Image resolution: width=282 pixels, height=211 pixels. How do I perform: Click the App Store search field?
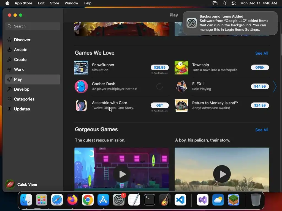33,26
